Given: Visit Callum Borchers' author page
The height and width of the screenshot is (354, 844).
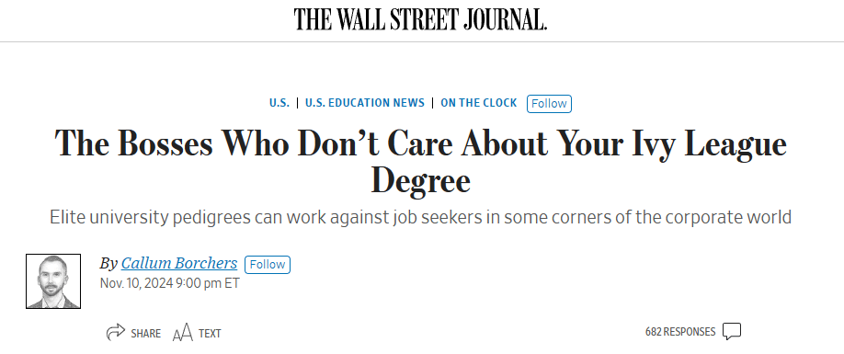Looking at the screenshot, I should point(179,263).
